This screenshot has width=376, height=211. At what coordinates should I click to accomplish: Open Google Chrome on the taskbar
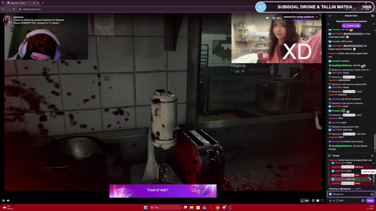tap(217, 207)
